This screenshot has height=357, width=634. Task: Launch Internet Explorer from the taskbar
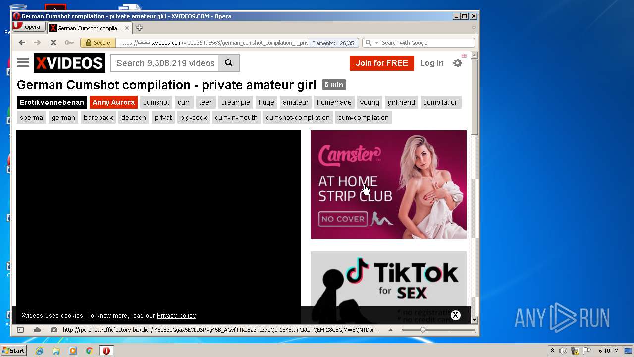coord(39,351)
